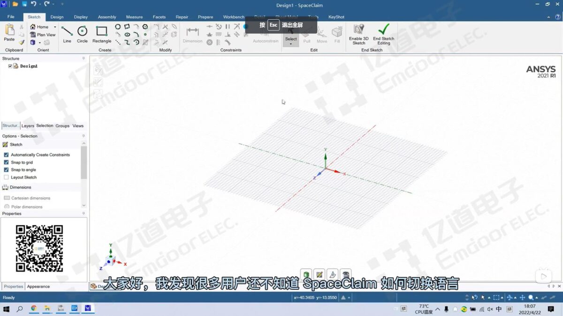Switch to the Assembly ribbon tab
Viewport: 563px width, 316px height.
tap(107, 17)
